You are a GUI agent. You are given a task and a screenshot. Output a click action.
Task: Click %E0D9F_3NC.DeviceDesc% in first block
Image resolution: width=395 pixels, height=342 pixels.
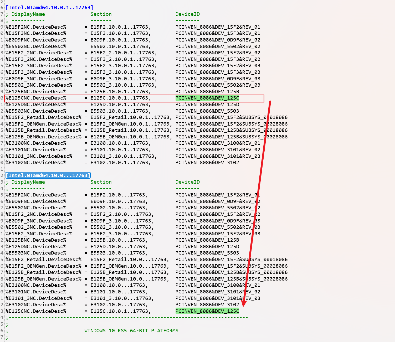click(x=39, y=79)
